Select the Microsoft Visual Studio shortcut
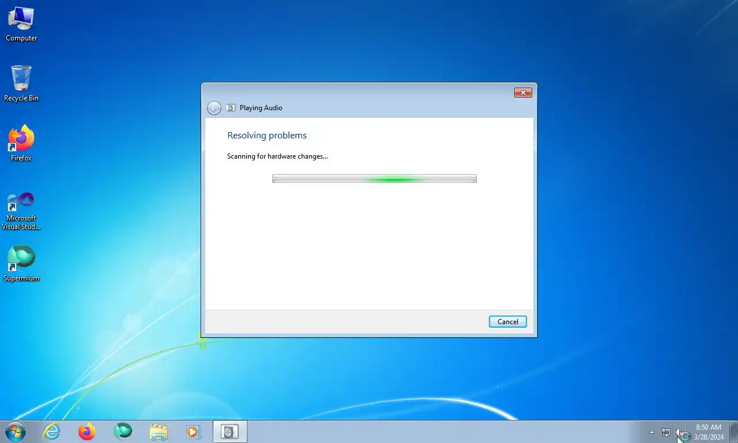Viewport: 738px width, 443px height. [x=21, y=211]
